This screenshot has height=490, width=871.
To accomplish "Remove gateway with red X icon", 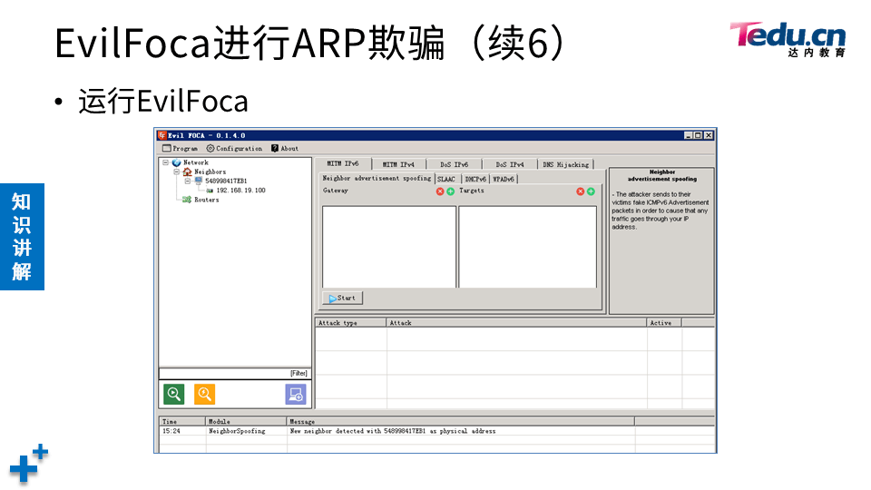I will pyautogui.click(x=440, y=191).
